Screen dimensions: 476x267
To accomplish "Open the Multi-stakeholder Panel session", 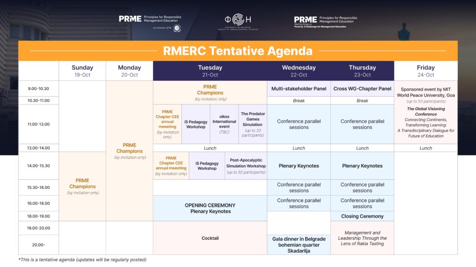I will coord(298,89).
